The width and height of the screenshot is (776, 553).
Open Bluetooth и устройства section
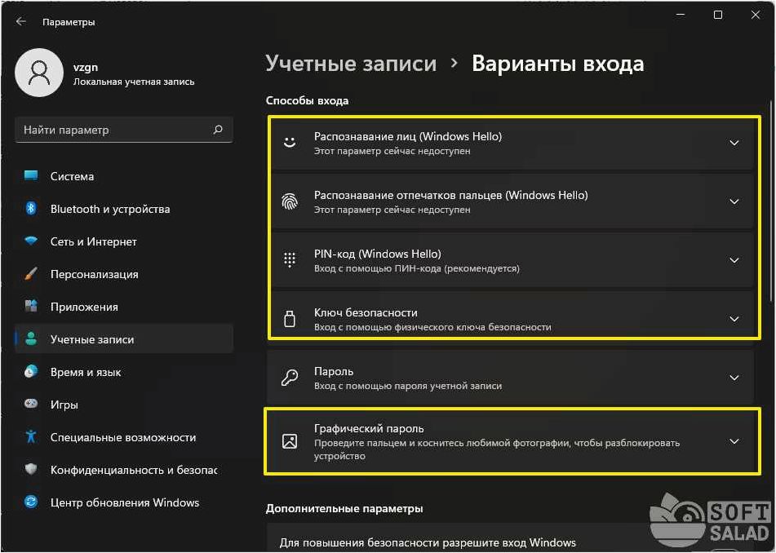coord(124,209)
